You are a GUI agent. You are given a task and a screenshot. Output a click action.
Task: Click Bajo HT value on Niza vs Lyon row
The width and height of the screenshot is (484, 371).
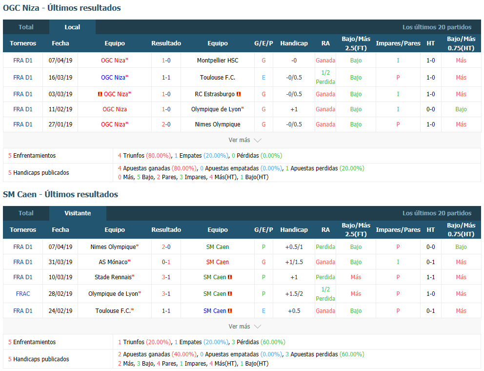coord(461,109)
